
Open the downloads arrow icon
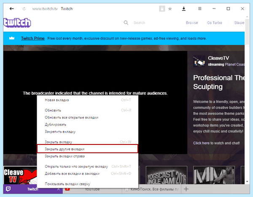[183, 9]
